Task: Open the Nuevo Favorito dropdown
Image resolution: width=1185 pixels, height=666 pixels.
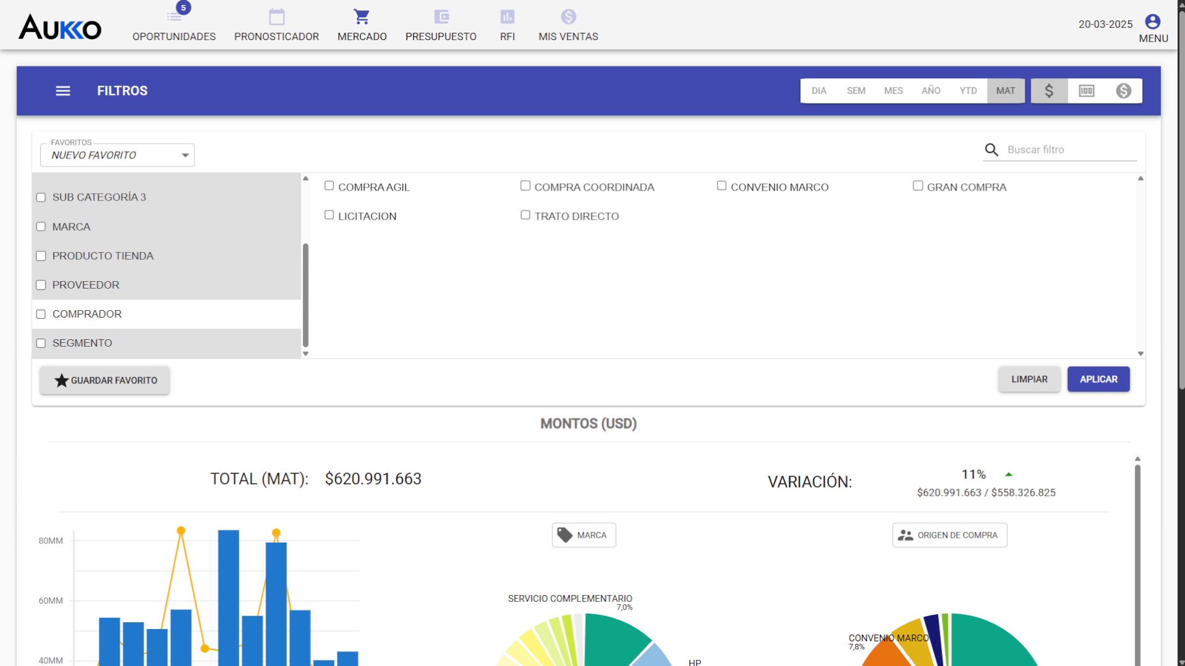Action: click(x=117, y=155)
